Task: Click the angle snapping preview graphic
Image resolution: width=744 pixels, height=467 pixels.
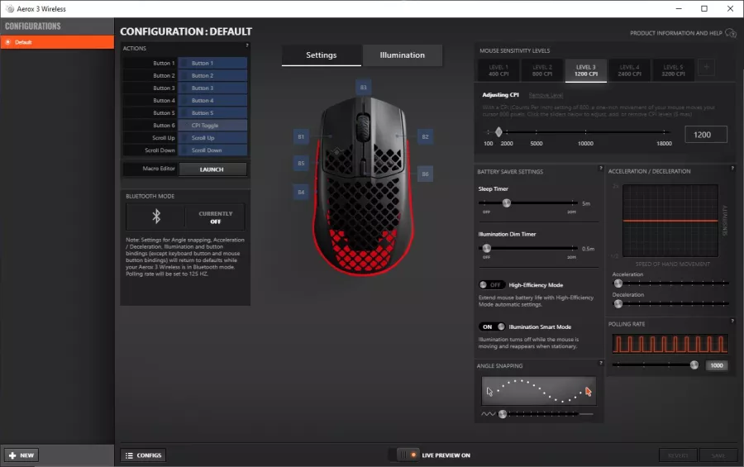Action: click(x=538, y=391)
